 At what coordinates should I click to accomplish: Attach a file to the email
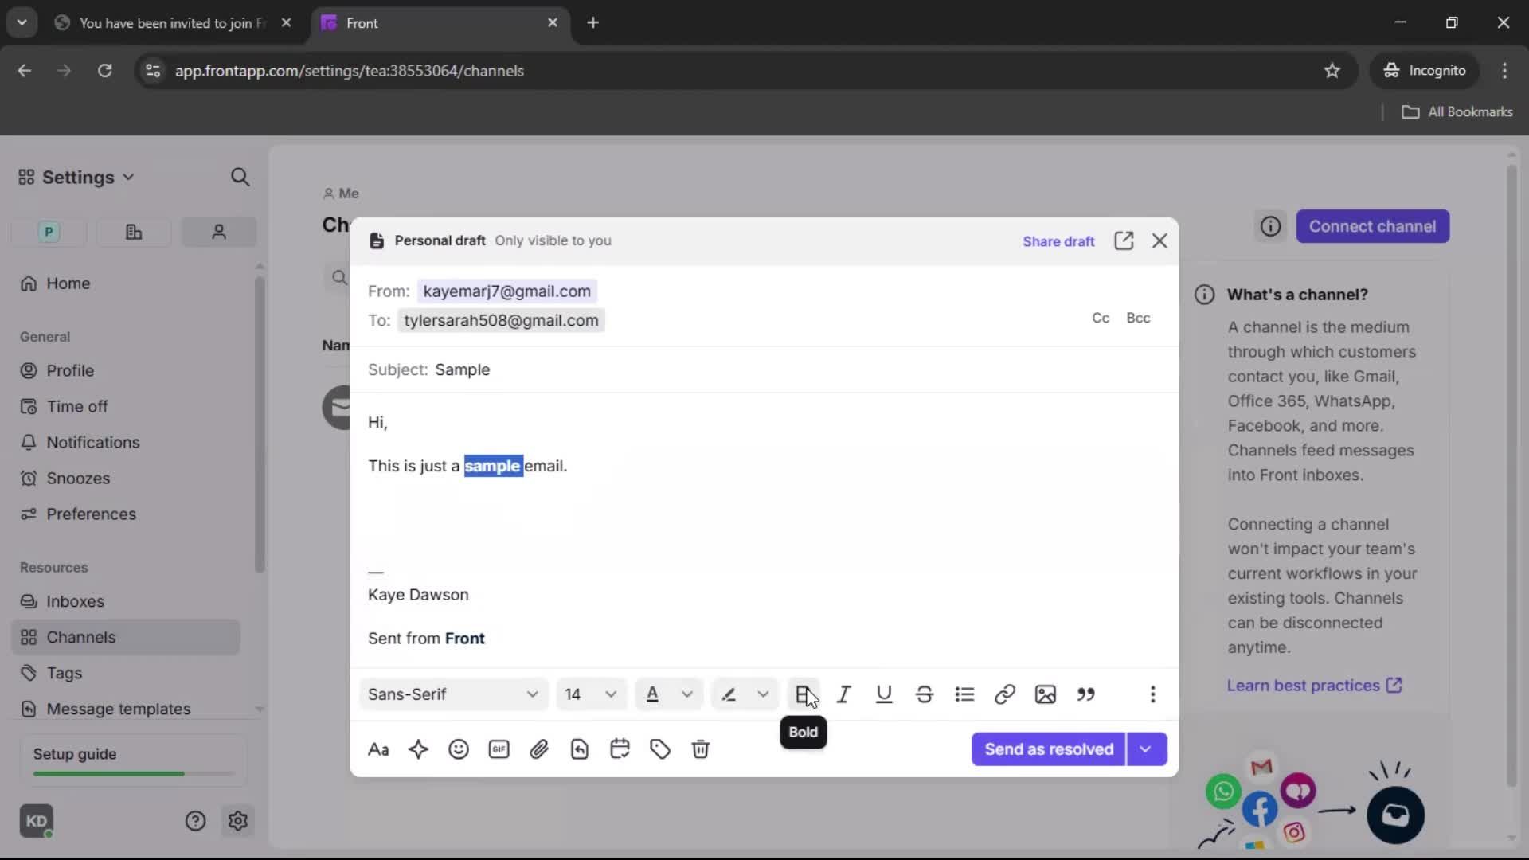[x=539, y=749]
